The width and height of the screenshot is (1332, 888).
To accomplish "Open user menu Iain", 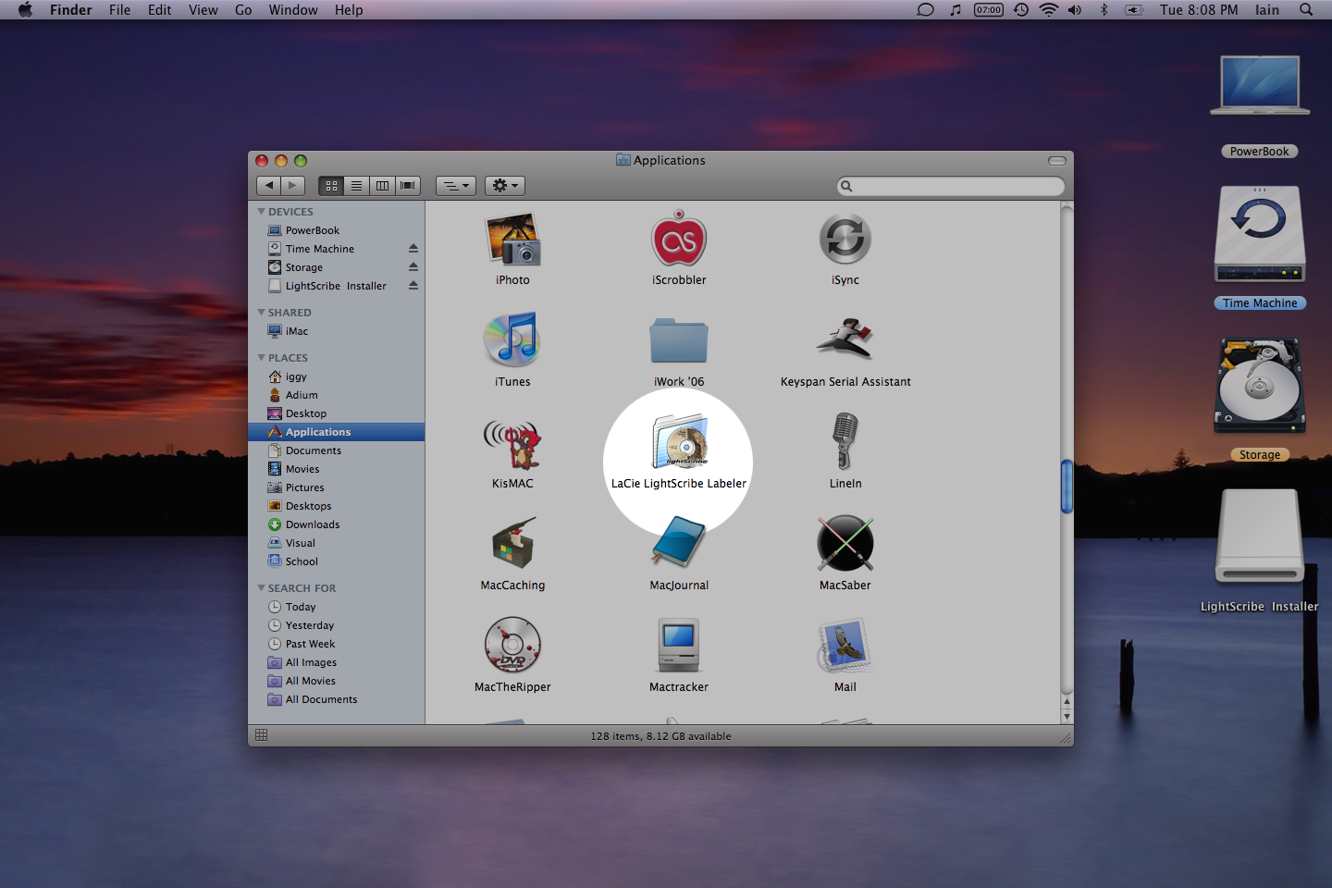I will point(1267,10).
